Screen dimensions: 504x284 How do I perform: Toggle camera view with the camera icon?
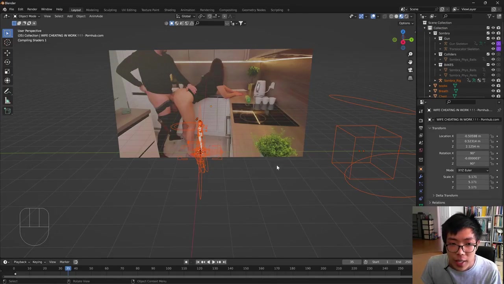point(410,70)
